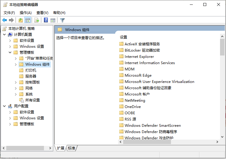226x159 pixels.
Task: Expand the 网络 tree node
Action: (16, 88)
